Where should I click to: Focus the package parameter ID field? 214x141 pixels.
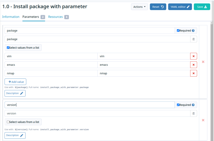[97, 39]
